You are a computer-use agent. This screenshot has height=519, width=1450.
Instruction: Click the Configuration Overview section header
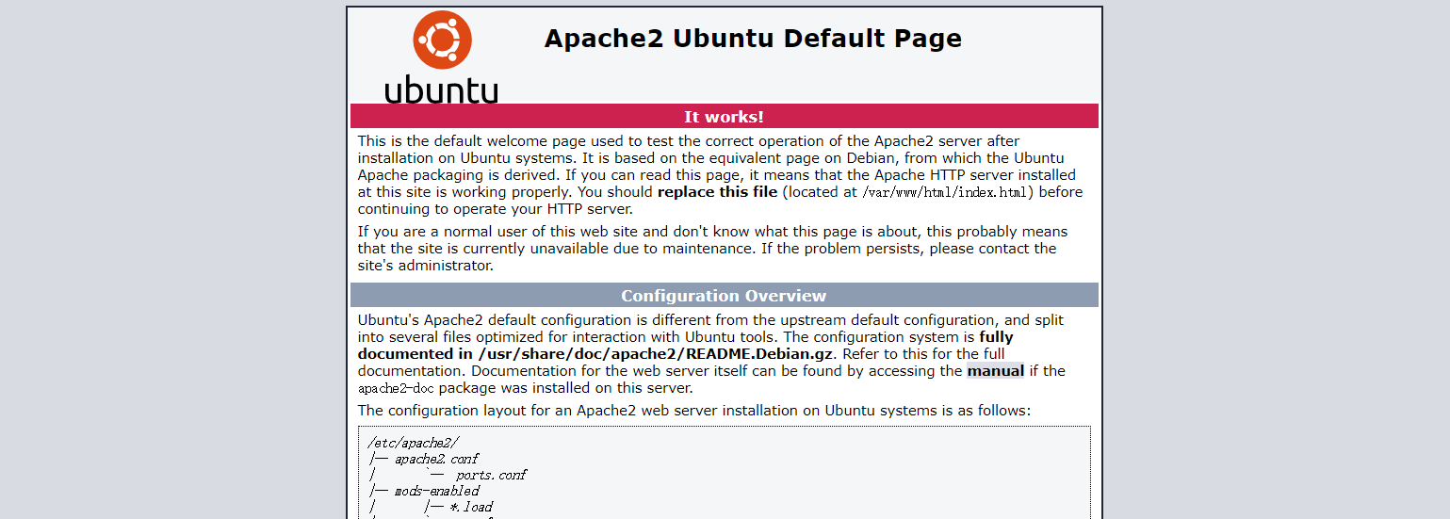coord(724,296)
